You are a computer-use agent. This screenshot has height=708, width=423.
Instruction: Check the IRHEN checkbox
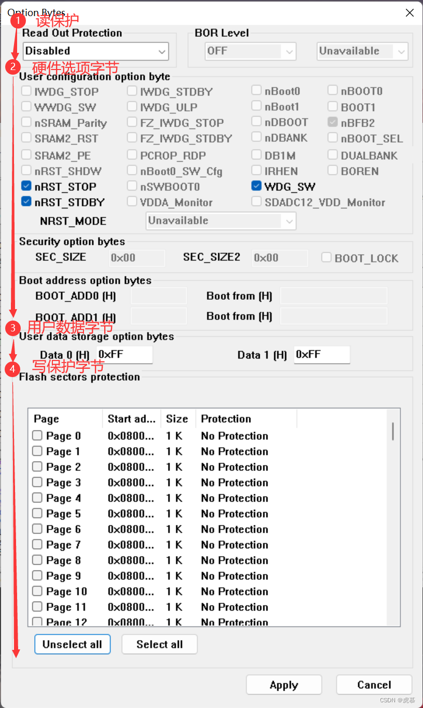256,170
